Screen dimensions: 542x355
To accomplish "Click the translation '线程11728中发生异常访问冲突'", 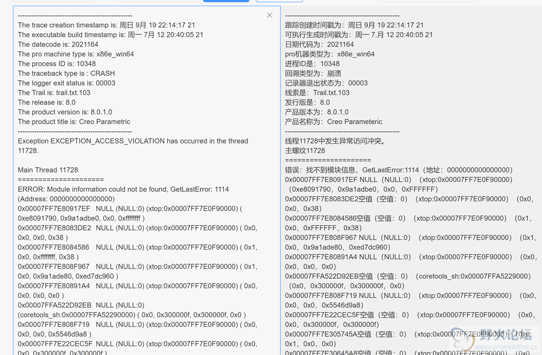I will [x=335, y=141].
